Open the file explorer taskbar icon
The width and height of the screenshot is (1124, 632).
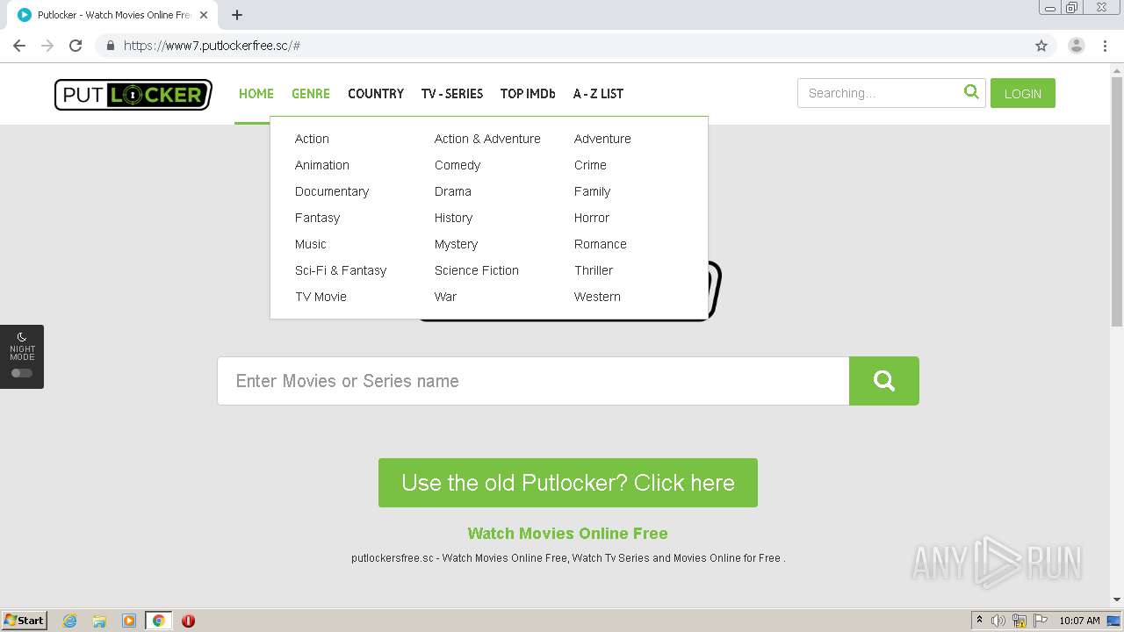[99, 621]
